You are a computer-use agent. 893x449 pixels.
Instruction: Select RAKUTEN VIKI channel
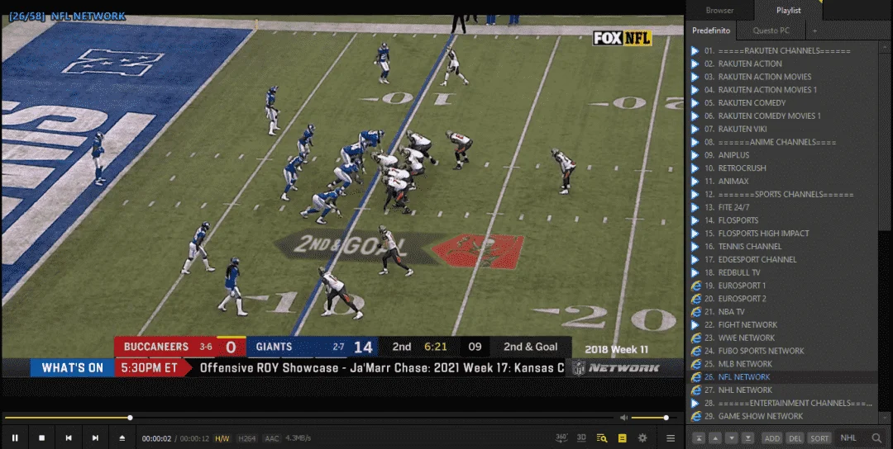coord(784,129)
